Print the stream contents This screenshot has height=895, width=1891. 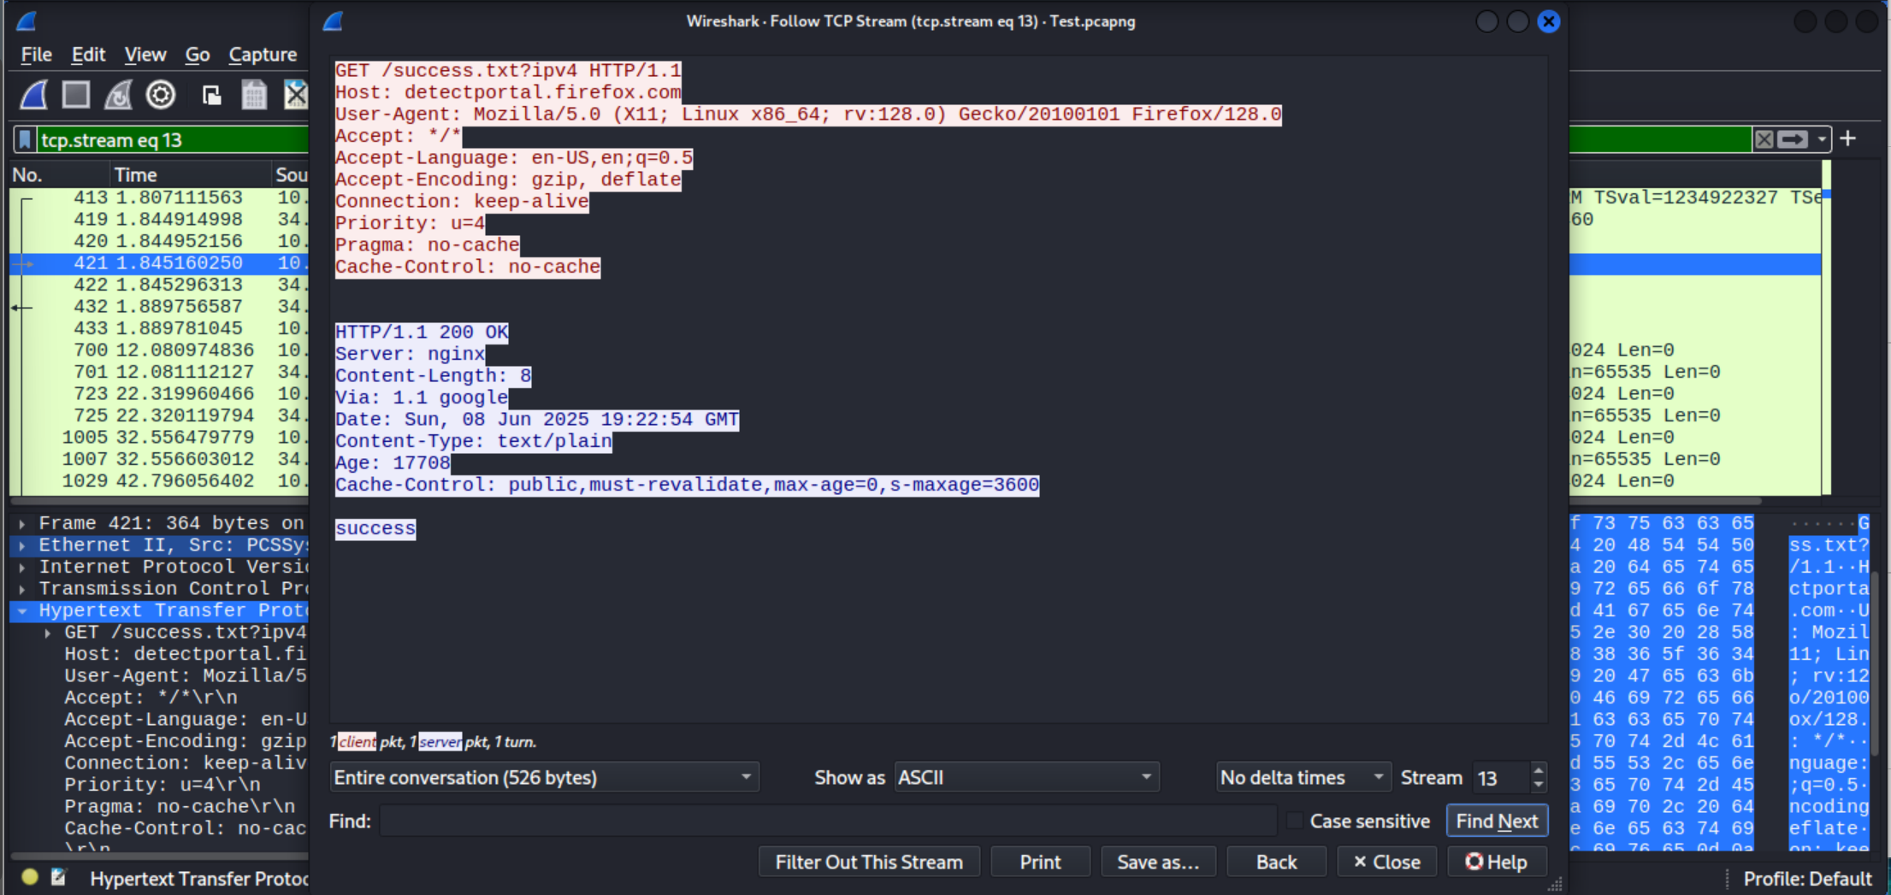(1040, 863)
